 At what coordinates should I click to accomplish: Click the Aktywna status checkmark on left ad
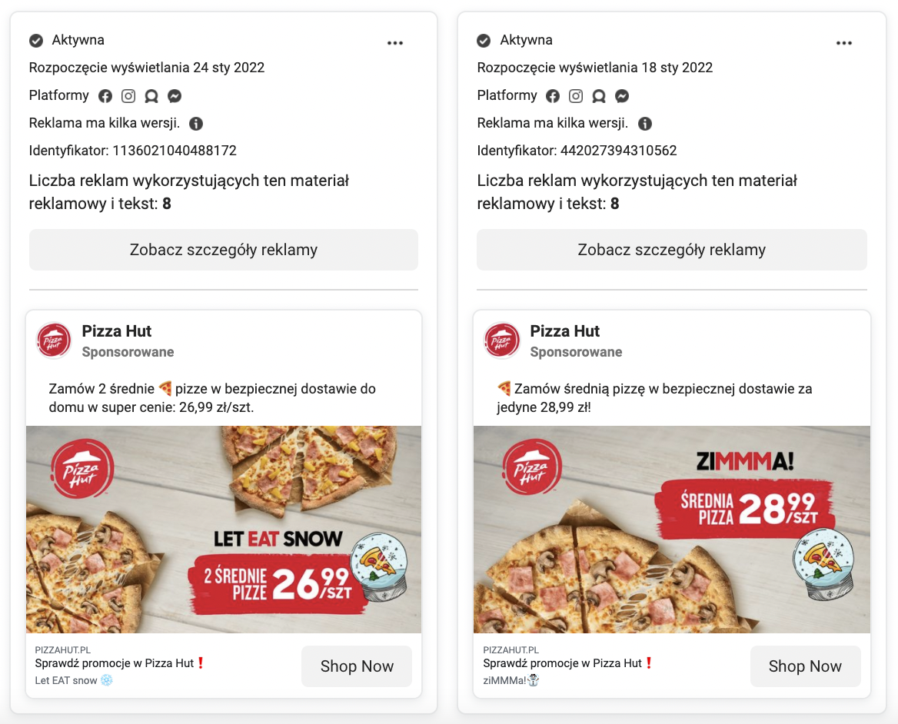tap(36, 41)
